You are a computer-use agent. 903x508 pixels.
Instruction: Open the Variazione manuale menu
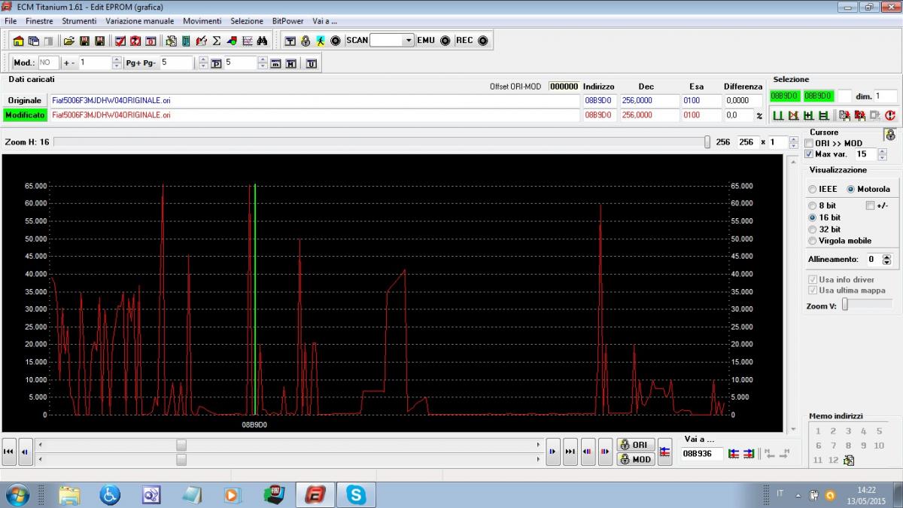pyautogui.click(x=140, y=21)
